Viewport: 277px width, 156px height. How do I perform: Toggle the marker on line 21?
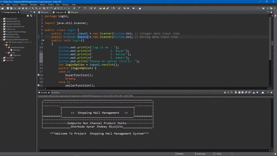click(x=39, y=85)
